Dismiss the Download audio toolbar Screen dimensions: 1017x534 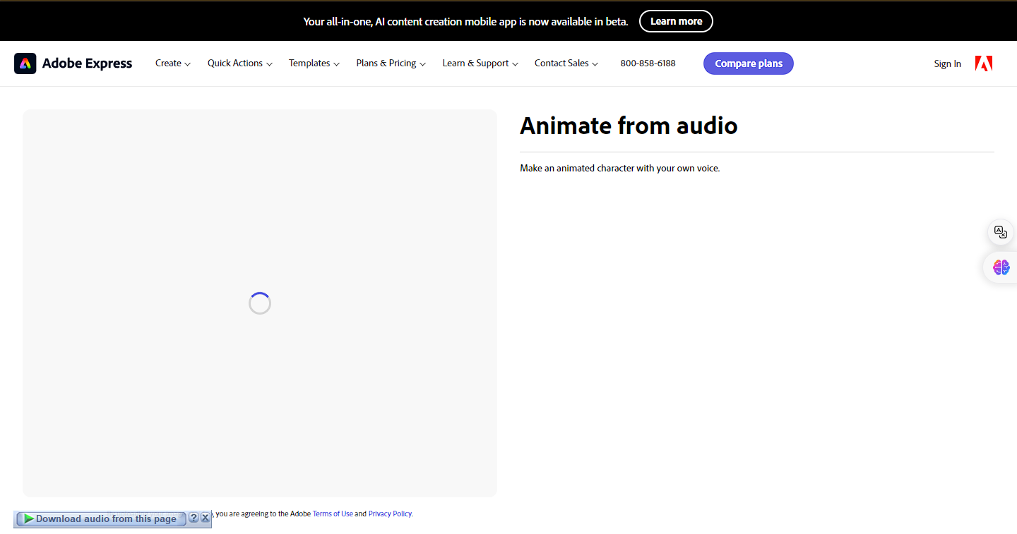coord(205,517)
